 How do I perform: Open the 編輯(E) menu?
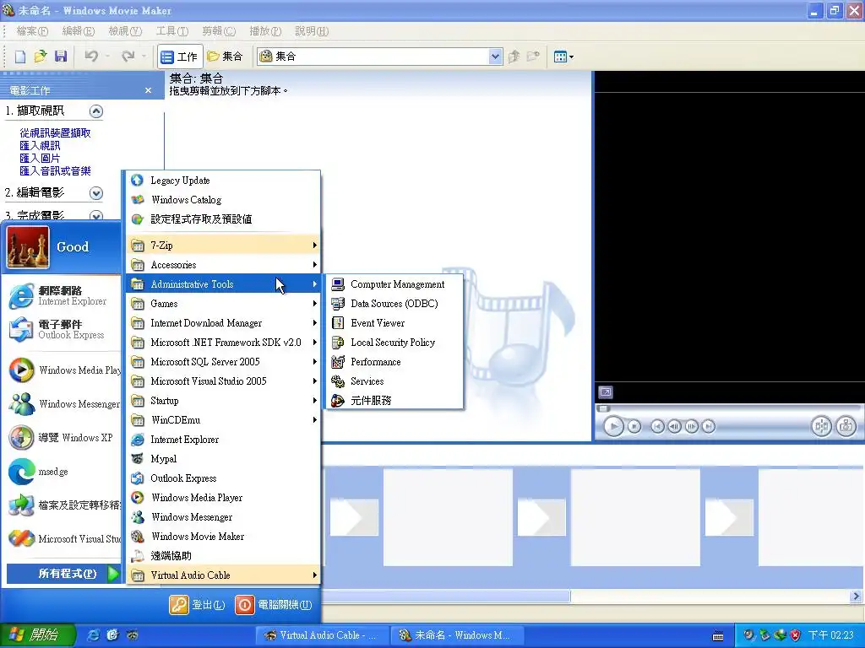[79, 31]
